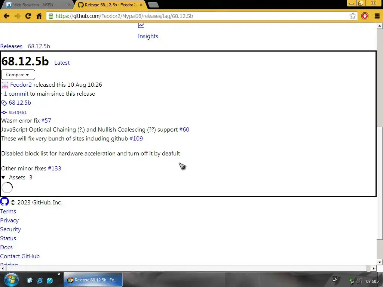Open the Terms footer link
383x287 pixels.
coord(8,212)
